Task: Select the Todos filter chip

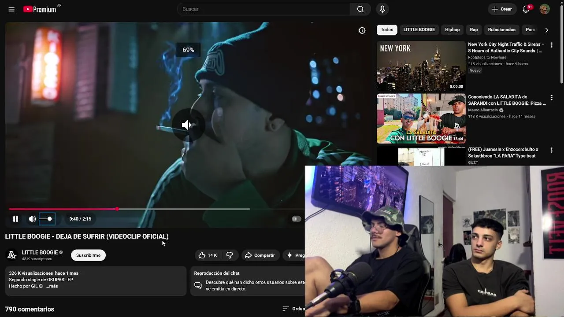Action: [x=387, y=30]
